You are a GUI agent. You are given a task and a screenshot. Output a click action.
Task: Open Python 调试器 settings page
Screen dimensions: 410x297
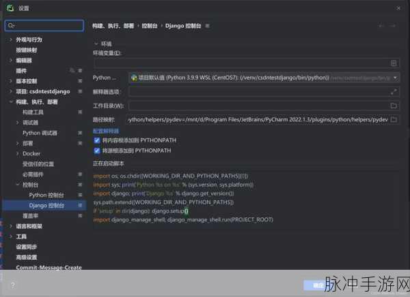(x=40, y=133)
